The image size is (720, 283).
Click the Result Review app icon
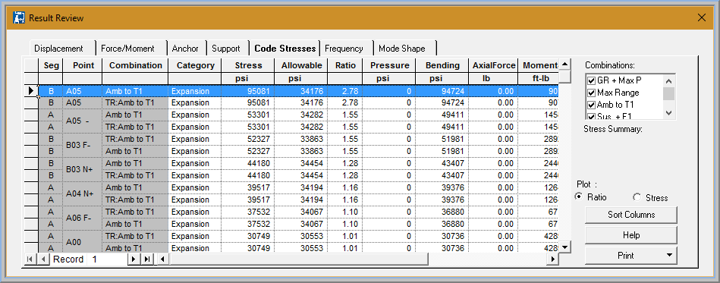(x=18, y=18)
